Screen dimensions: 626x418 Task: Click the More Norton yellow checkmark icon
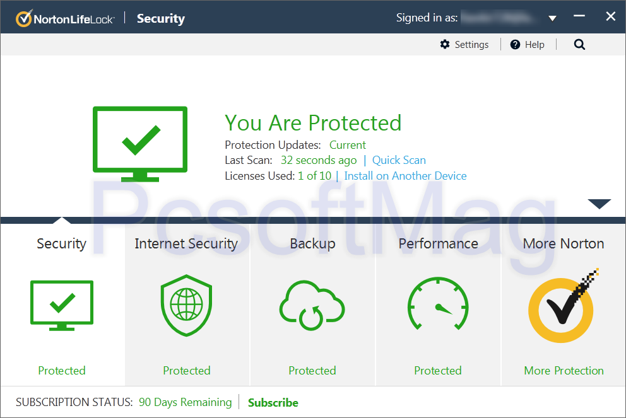point(562,306)
